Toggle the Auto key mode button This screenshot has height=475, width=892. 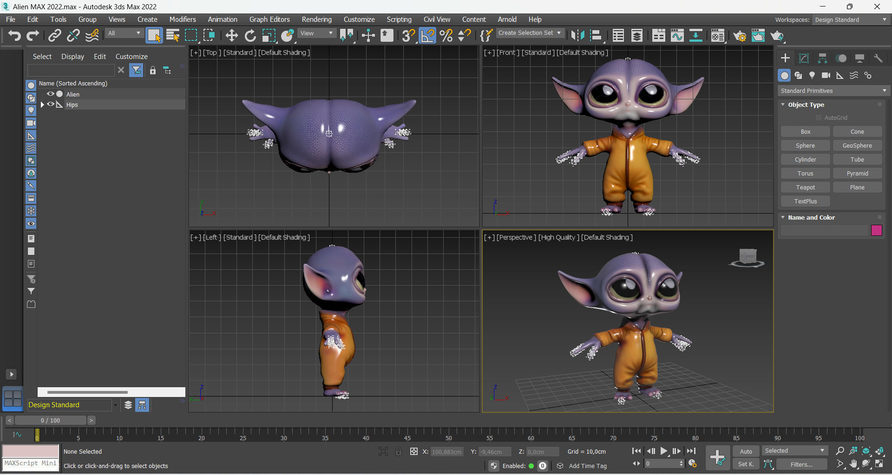[x=746, y=451]
